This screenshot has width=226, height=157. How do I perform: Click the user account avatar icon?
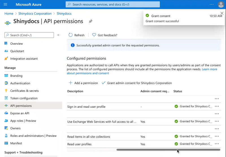(221, 5)
